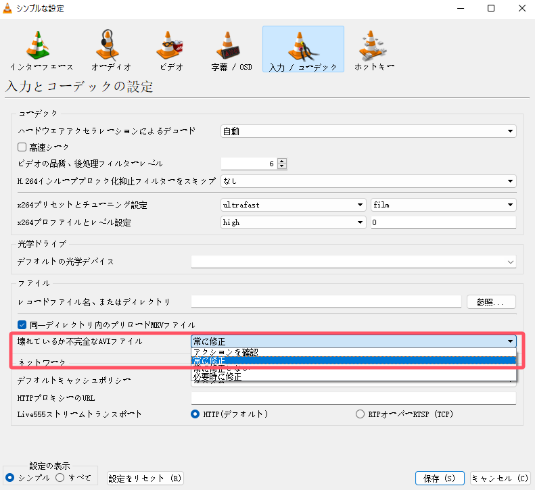Open the 字幕 / OSD settings category

click(x=231, y=49)
